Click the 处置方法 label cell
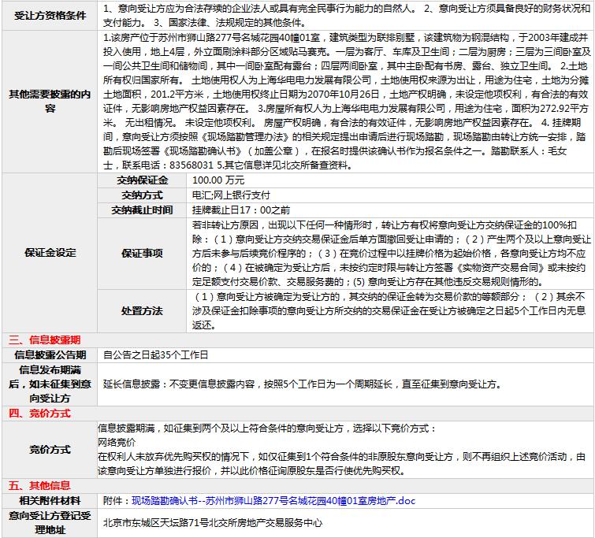Image resolution: width=595 pixels, height=538 pixels. (142, 310)
